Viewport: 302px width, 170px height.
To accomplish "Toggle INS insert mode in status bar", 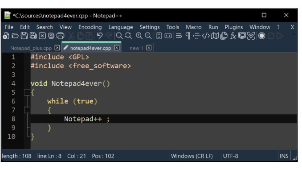I will (x=284, y=156).
